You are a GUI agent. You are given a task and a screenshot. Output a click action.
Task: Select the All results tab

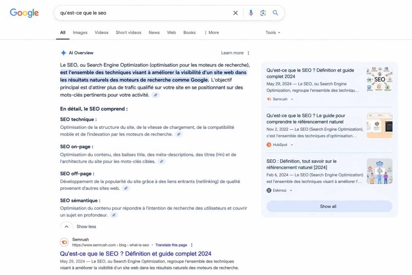[x=62, y=33]
